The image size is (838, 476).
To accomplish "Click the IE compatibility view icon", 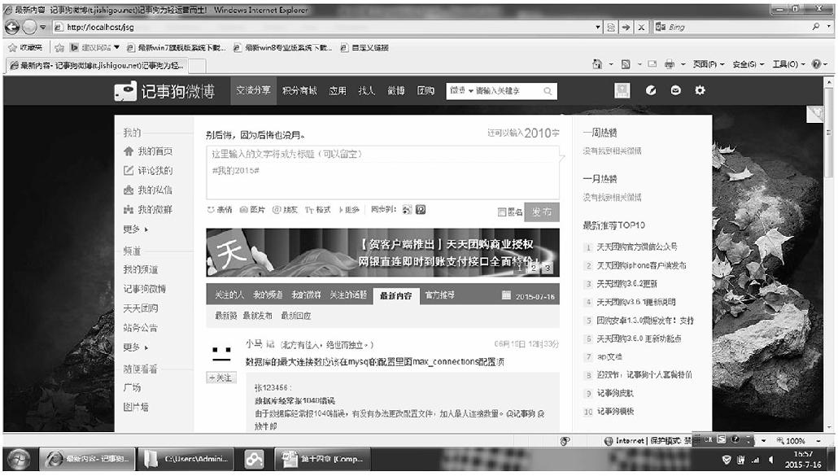I will coord(611,27).
